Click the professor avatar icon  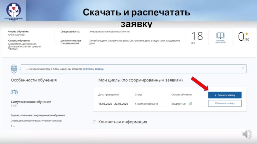pyautogui.click(x=14, y=69)
